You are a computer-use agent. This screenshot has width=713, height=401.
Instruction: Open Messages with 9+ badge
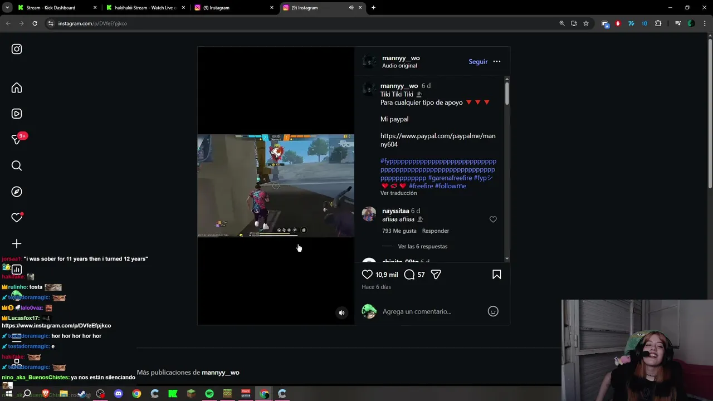17,139
